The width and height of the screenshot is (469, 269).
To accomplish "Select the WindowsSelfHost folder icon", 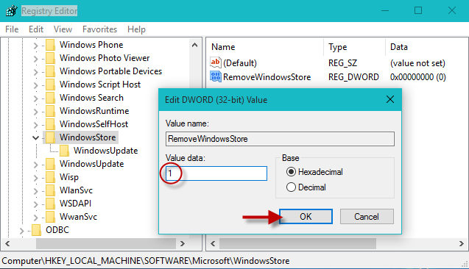I will [x=50, y=124].
